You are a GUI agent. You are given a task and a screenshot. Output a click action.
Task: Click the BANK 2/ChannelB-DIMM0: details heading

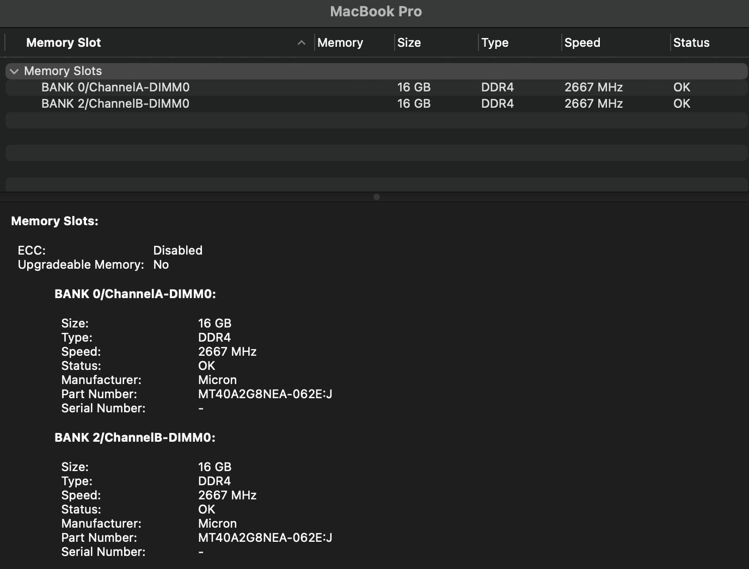pos(135,437)
